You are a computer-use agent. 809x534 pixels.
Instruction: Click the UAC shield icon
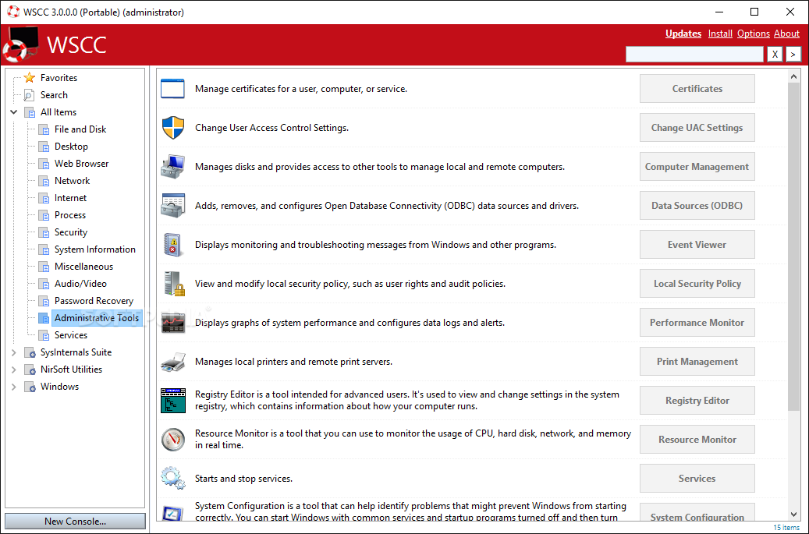[172, 128]
